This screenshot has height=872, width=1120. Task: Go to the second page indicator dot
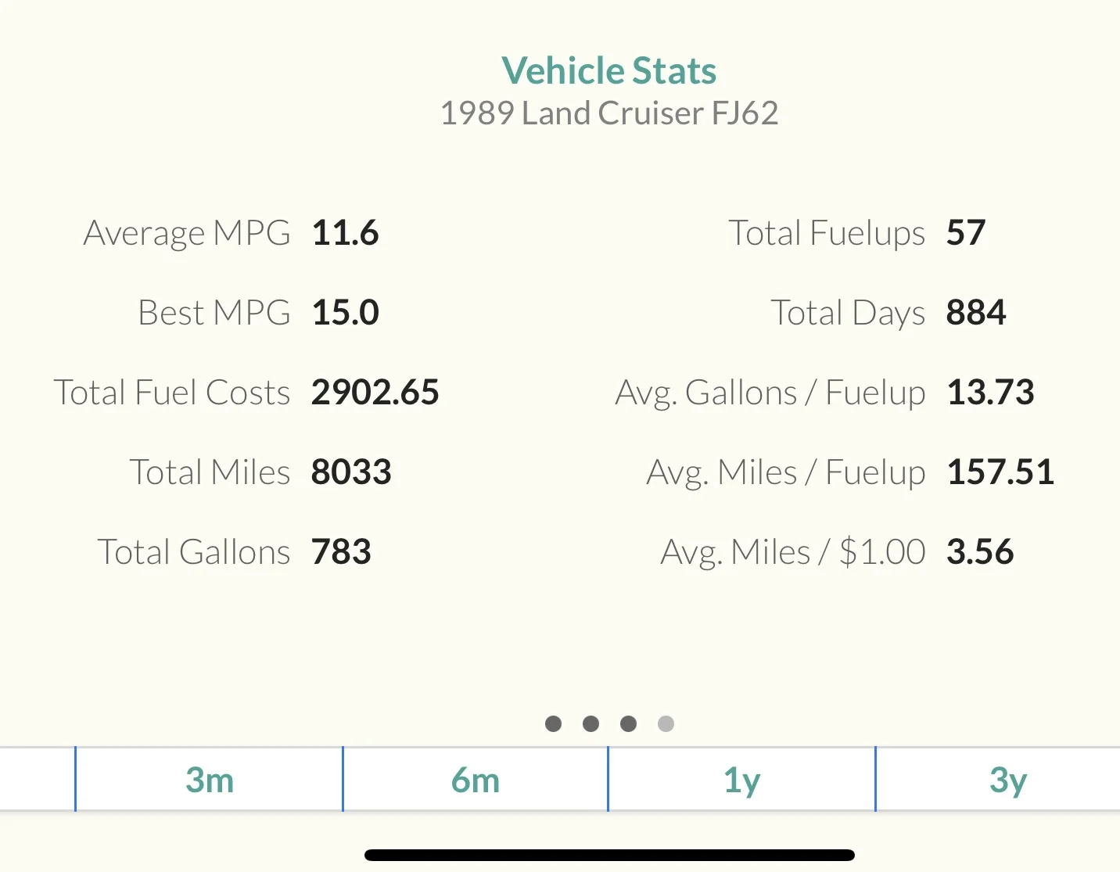click(591, 724)
